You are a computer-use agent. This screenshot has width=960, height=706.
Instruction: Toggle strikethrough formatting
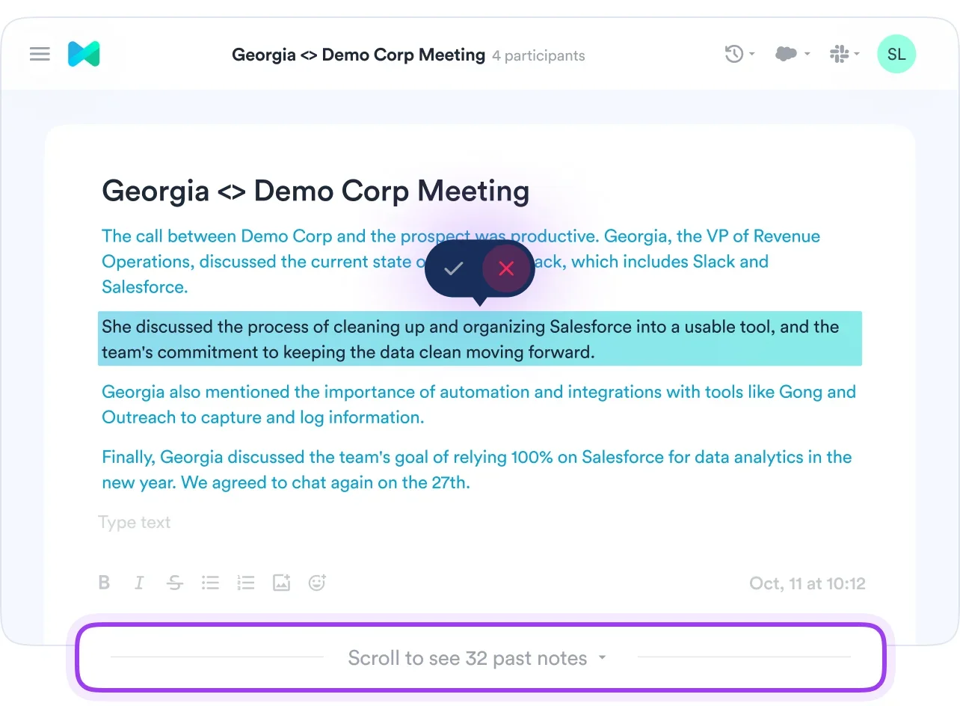click(175, 583)
